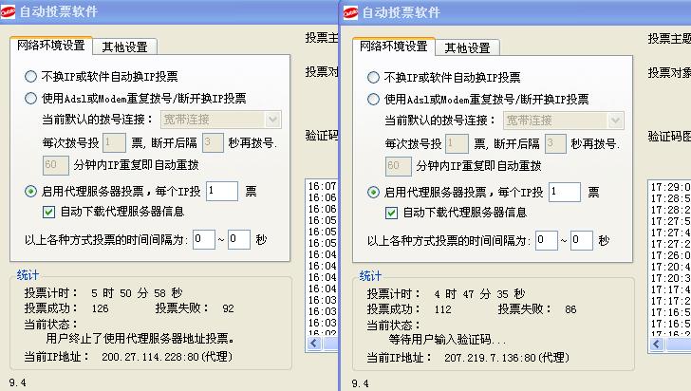Click the app icon in right window title bar
This screenshot has width=691, height=391.
coord(350,12)
